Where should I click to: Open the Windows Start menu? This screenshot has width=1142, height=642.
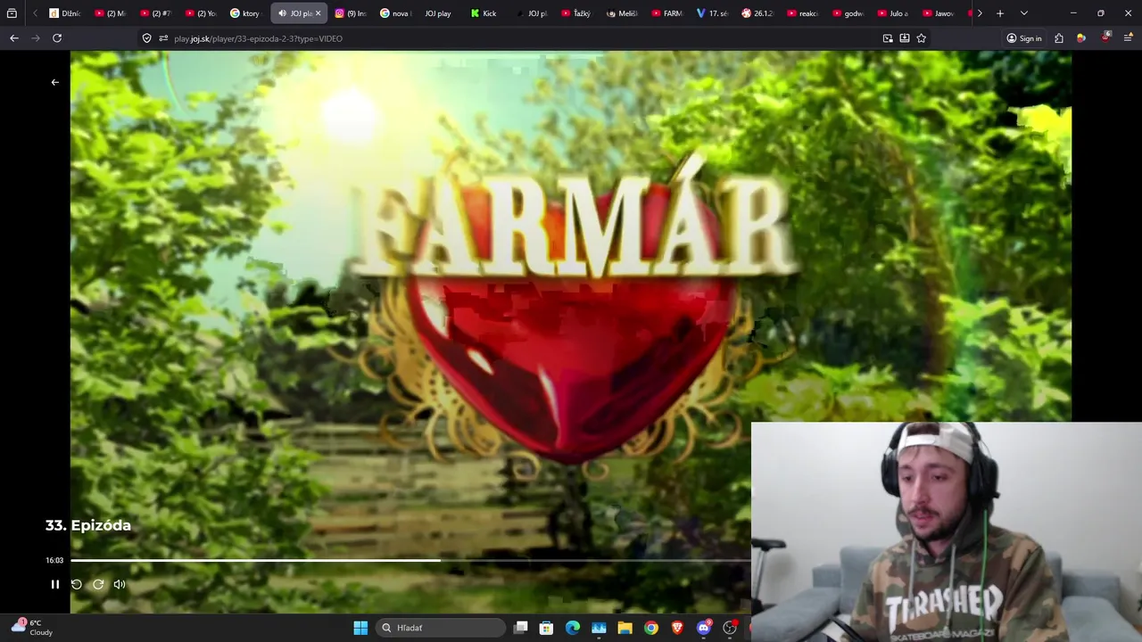click(360, 628)
